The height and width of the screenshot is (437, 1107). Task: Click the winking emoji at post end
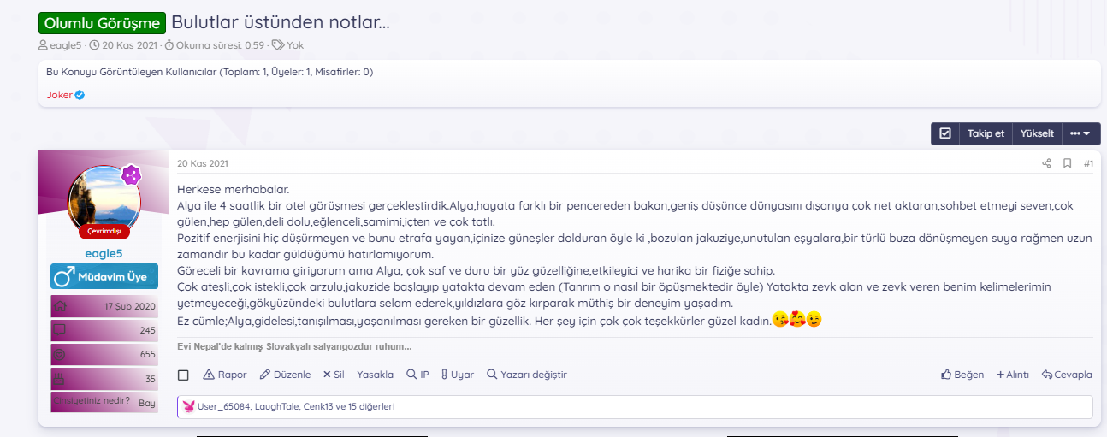[x=814, y=320]
